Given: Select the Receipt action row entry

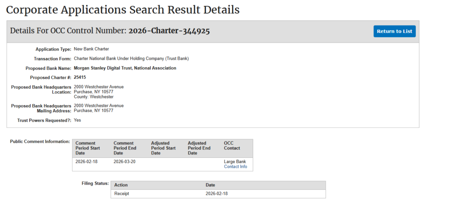Looking at the screenshot, I should click(122, 193).
